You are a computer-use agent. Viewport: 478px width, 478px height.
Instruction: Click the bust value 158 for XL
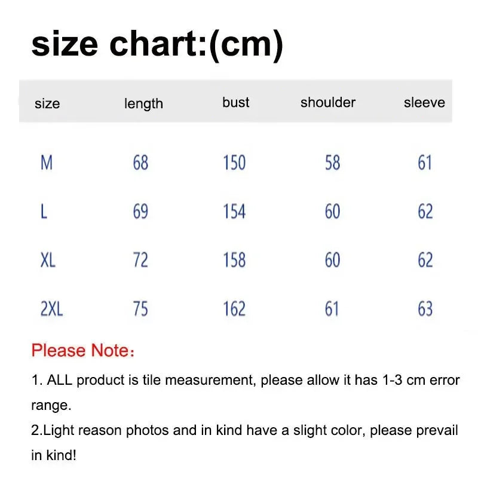click(x=234, y=260)
